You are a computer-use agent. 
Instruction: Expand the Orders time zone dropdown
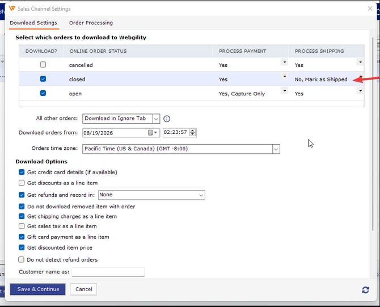[276, 149]
